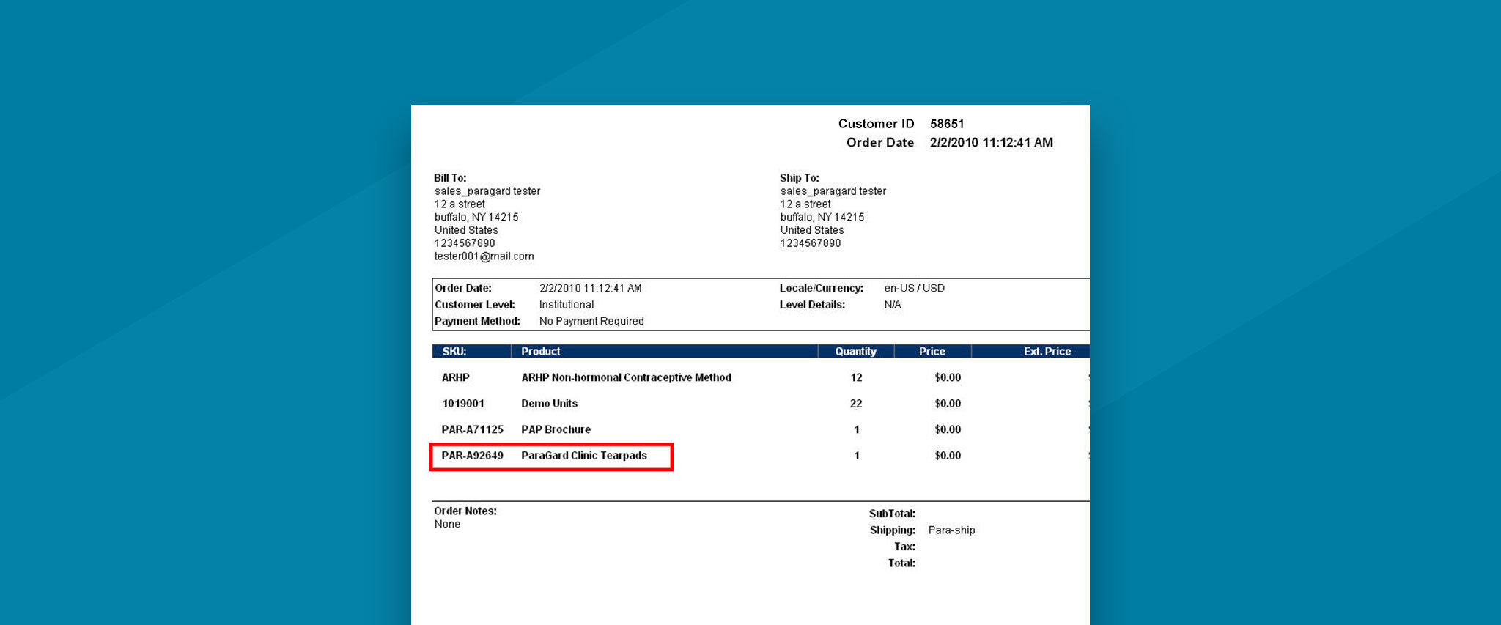
Task: Select the PAP Brochure product name
Action: [x=556, y=430]
